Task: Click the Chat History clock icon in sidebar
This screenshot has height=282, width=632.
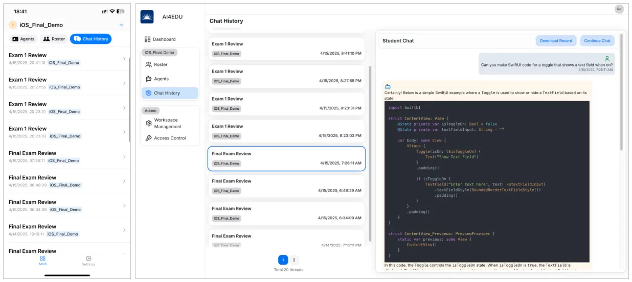Action: [149, 93]
